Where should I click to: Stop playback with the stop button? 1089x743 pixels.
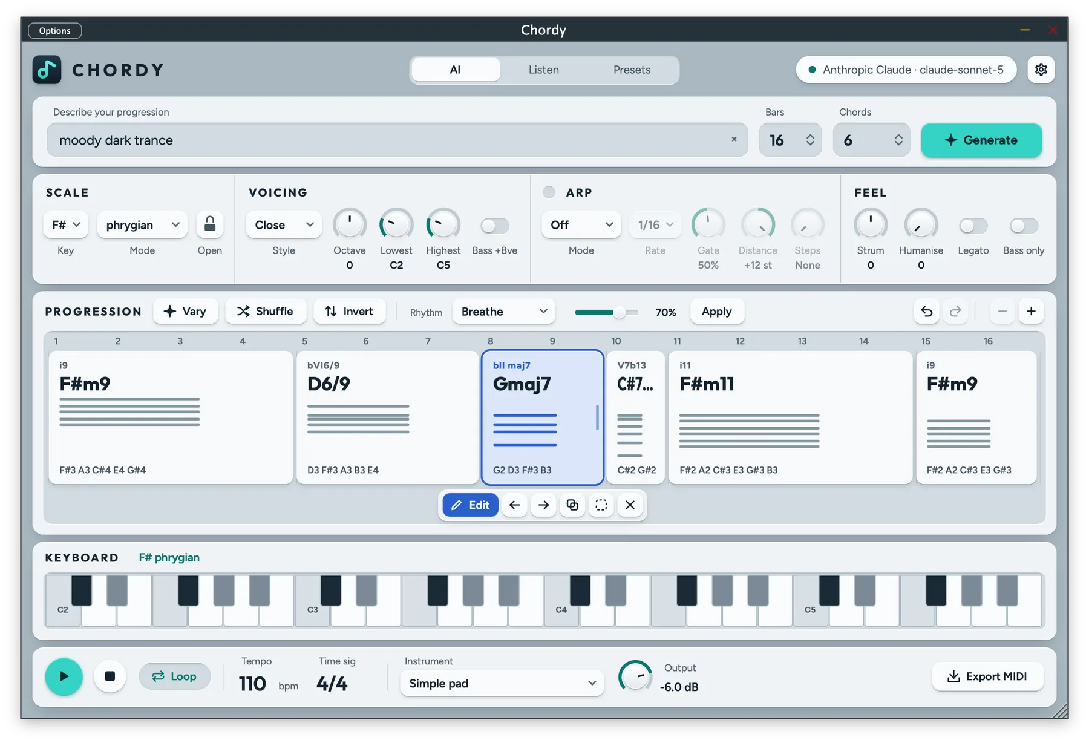coord(110,676)
